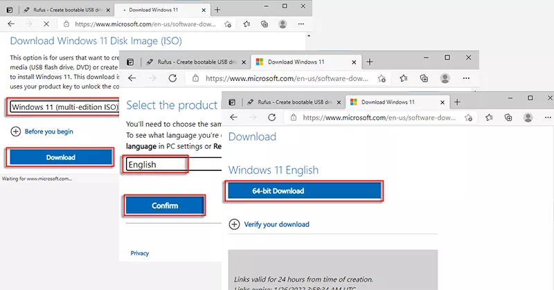Open the Windows 11 (multi-edition ISO) dropdown
The image size is (554, 290).
coord(64,107)
